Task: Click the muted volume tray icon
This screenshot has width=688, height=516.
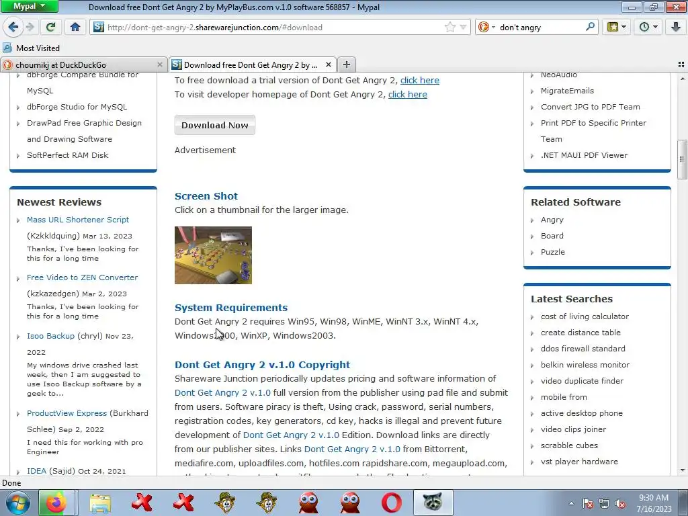Action: (620, 503)
